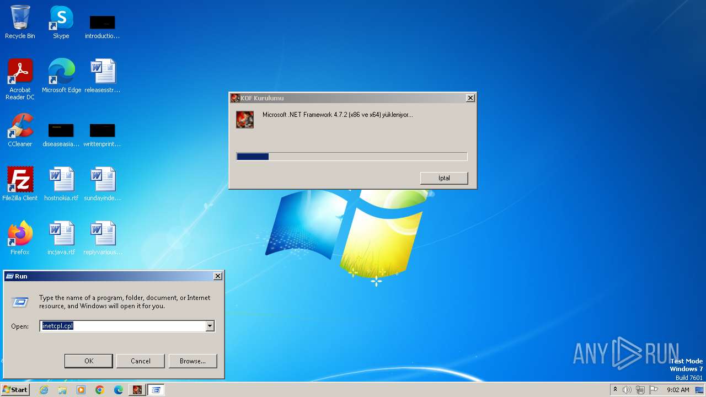This screenshot has height=397, width=706.
Task: Click the .NET Framework installation progress bar
Action: [x=352, y=157]
